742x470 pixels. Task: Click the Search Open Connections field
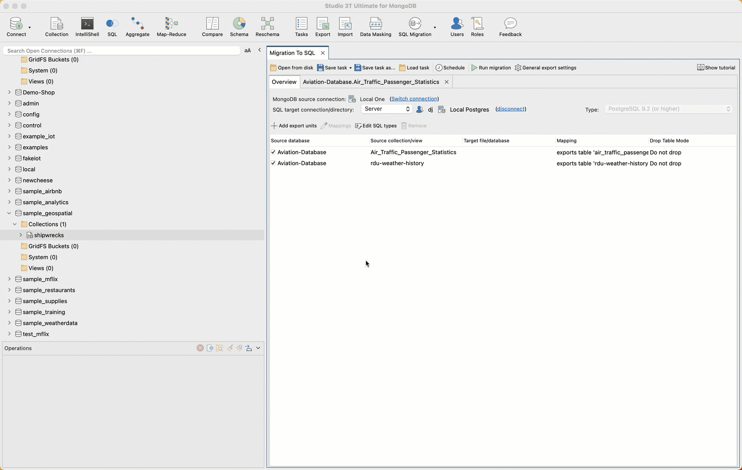click(x=122, y=51)
